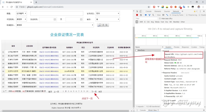Enable the Group by frame checkbox
The height and width of the screenshot is (112, 206).
pos(171,15)
